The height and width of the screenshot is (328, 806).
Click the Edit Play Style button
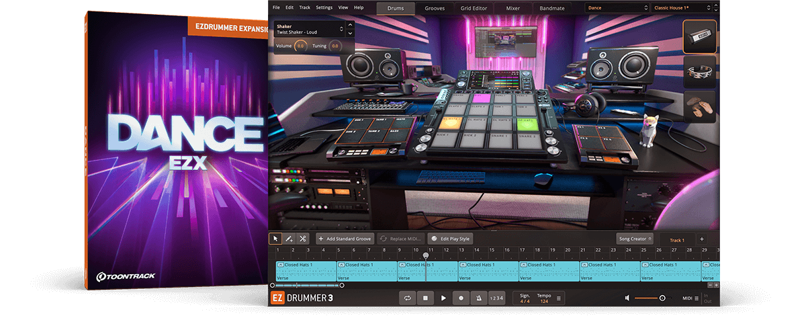(x=451, y=239)
